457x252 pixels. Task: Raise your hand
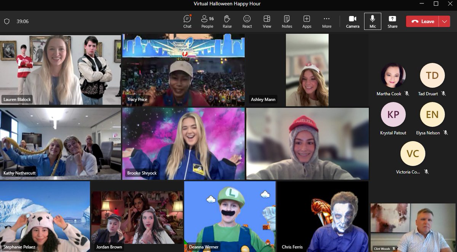tap(227, 21)
